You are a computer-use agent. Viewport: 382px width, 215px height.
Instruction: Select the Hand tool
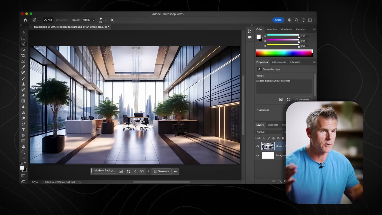[23, 147]
